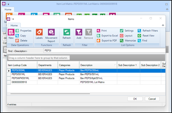Viewport: 172px width, 113px height.
Task: Click Sub Description 1 column header
Action: tap(128, 65)
